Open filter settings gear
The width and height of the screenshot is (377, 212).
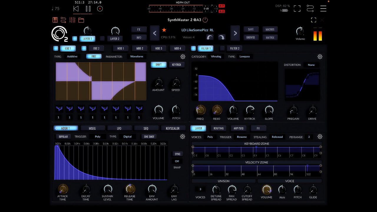[x=320, y=57]
